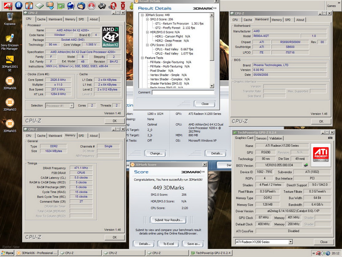
Task: Launch 3DMark03 desktop shortcut
Action: (10, 105)
